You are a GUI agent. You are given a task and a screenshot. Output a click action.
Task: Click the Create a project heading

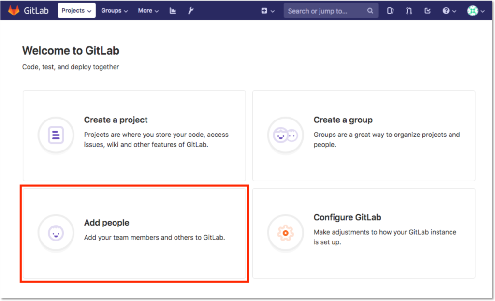[116, 120]
